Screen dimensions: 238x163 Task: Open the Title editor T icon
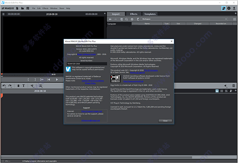[x=24, y=86]
